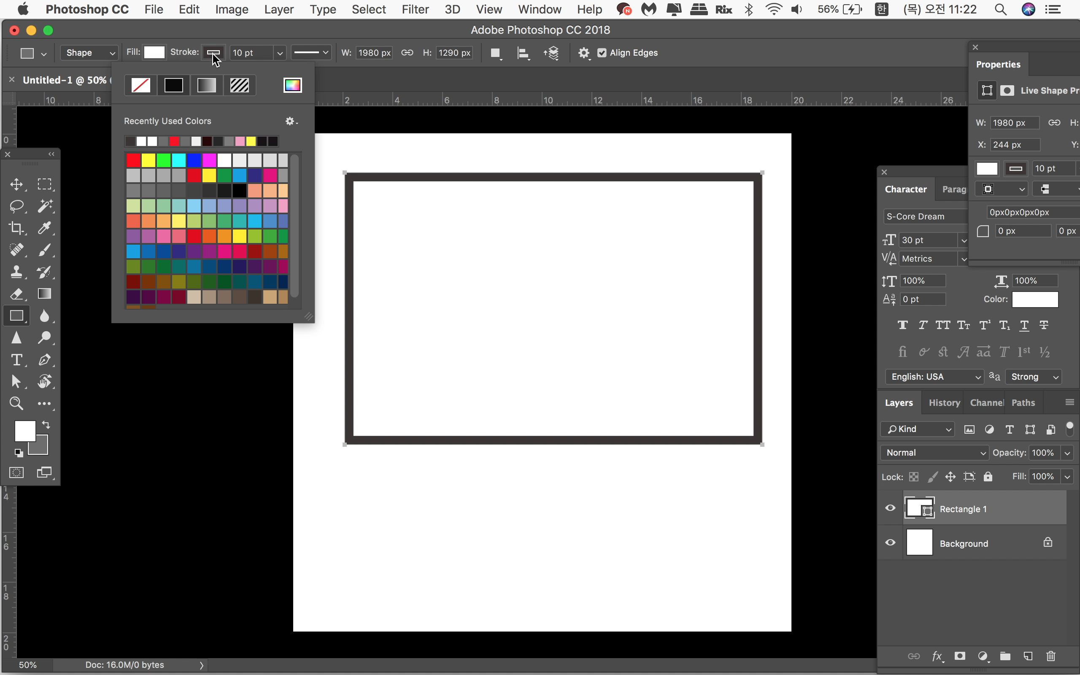The height and width of the screenshot is (675, 1080).
Task: Choose the Gradient stroke type button
Action: 207,85
